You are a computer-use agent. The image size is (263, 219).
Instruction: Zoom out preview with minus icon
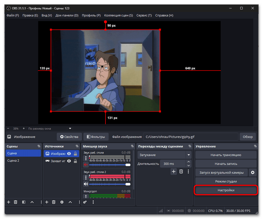(8, 128)
